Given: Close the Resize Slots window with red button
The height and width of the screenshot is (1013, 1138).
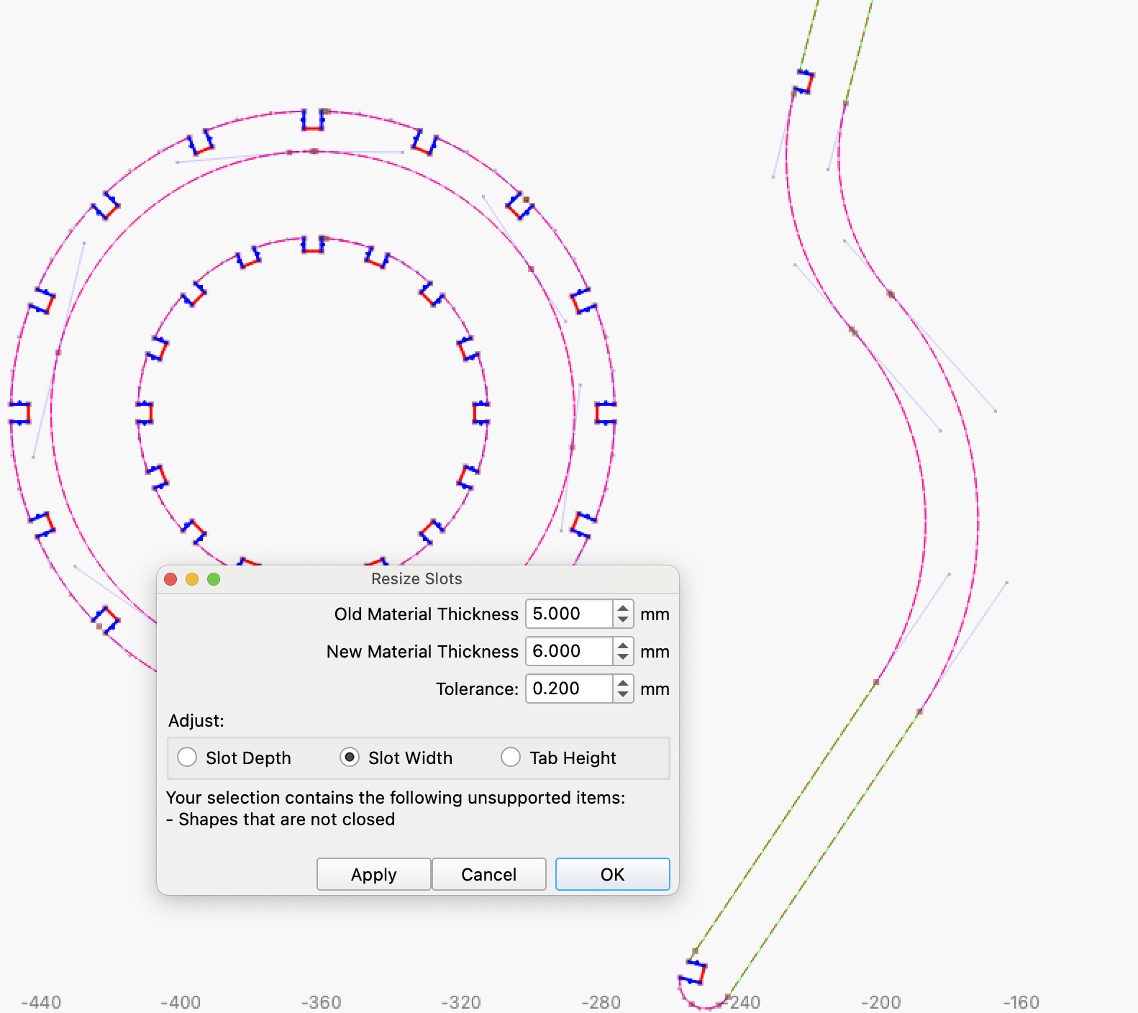Looking at the screenshot, I should [170, 579].
